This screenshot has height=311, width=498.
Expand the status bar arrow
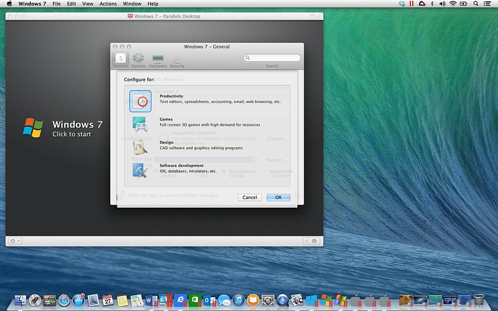pyautogui.click(x=306, y=241)
